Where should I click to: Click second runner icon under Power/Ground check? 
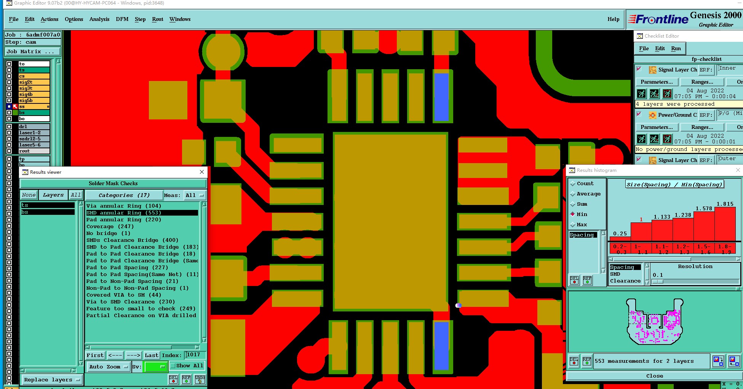pos(654,139)
